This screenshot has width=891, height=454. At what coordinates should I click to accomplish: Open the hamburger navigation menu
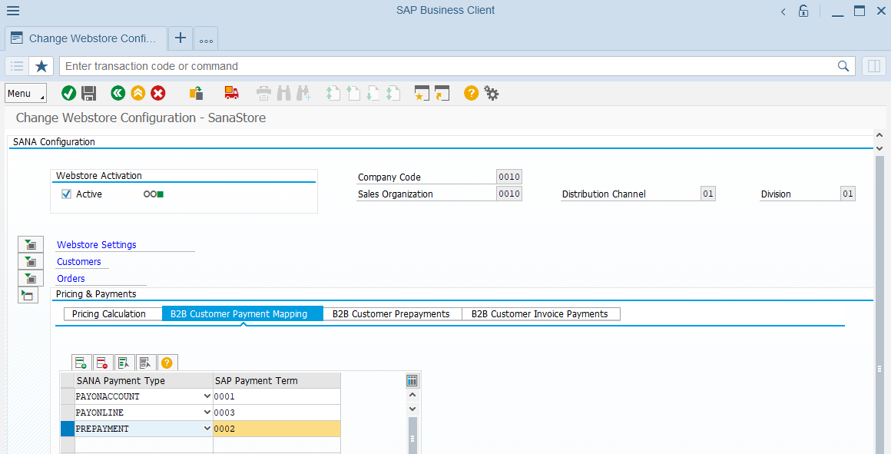tap(12, 11)
